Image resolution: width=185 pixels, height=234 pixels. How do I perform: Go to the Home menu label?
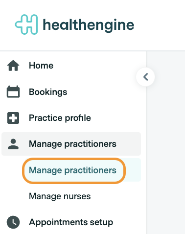[x=41, y=66]
